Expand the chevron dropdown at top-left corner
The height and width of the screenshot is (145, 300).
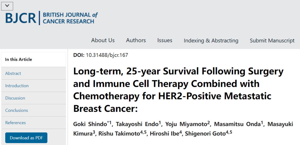7,6
